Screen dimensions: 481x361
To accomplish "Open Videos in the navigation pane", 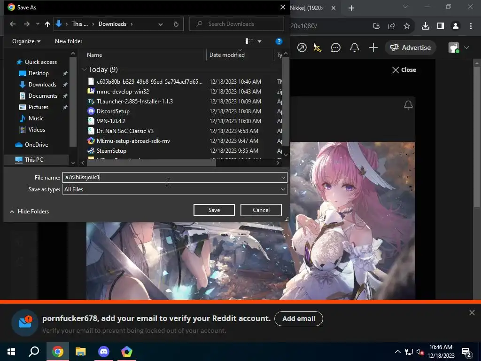I will point(37,130).
